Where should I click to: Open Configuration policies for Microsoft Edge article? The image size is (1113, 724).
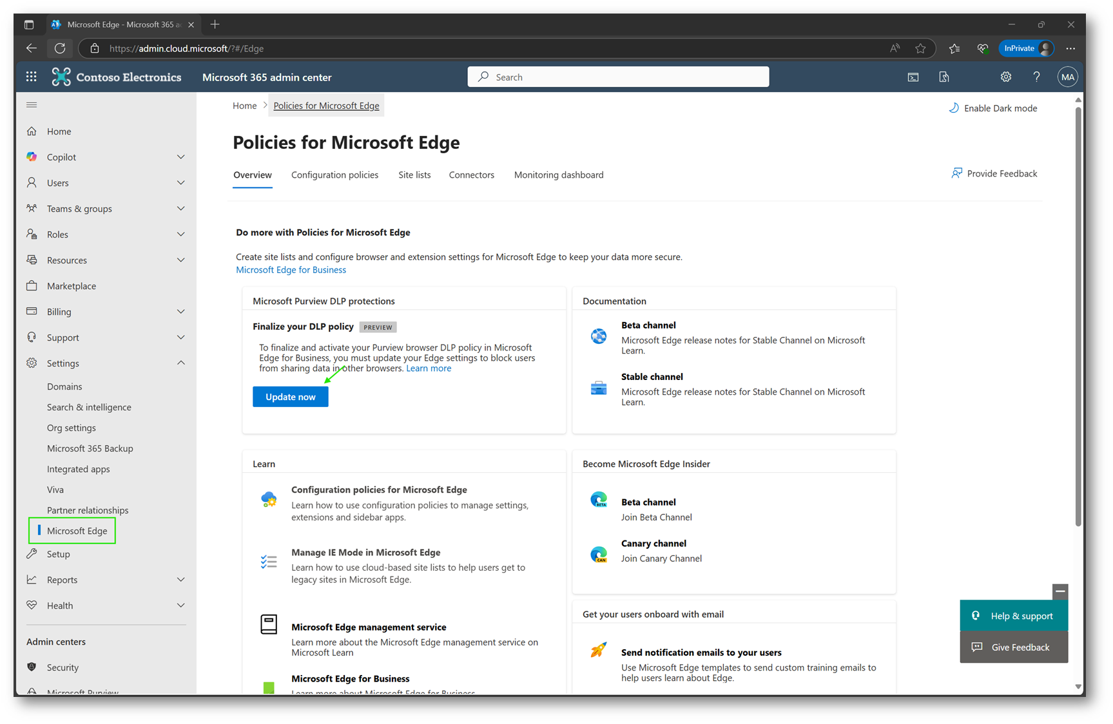[379, 490]
